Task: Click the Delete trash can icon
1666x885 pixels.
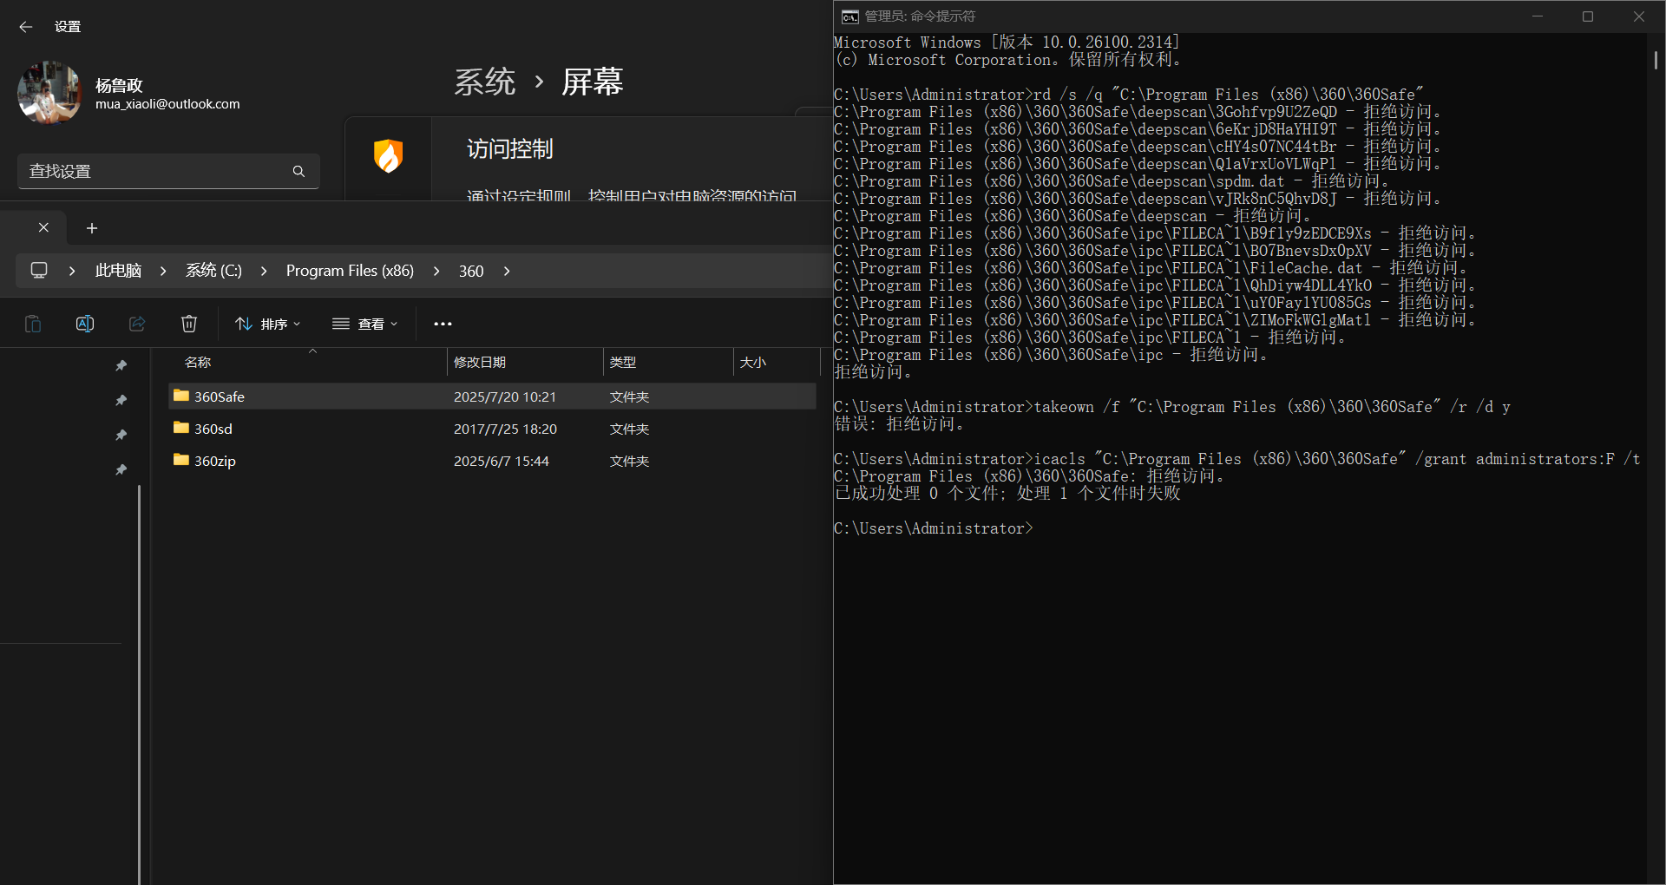Action: coord(189,324)
